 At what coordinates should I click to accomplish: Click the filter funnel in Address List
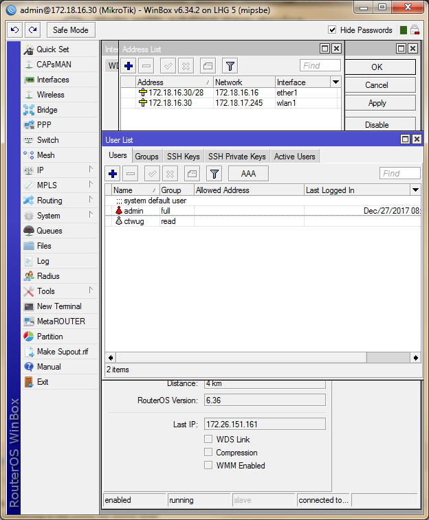(230, 66)
